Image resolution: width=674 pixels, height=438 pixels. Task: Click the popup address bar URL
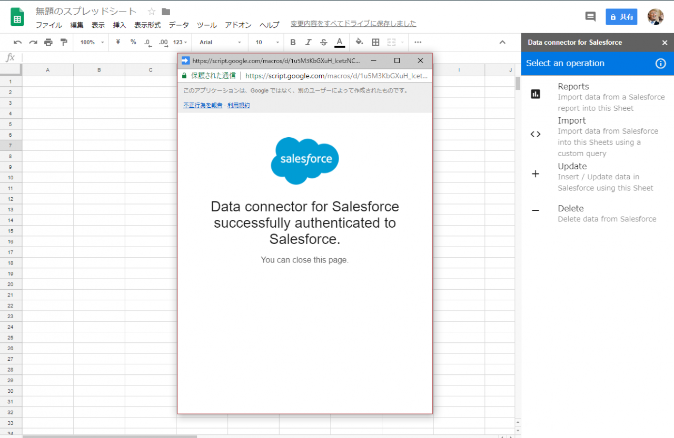[x=336, y=76]
